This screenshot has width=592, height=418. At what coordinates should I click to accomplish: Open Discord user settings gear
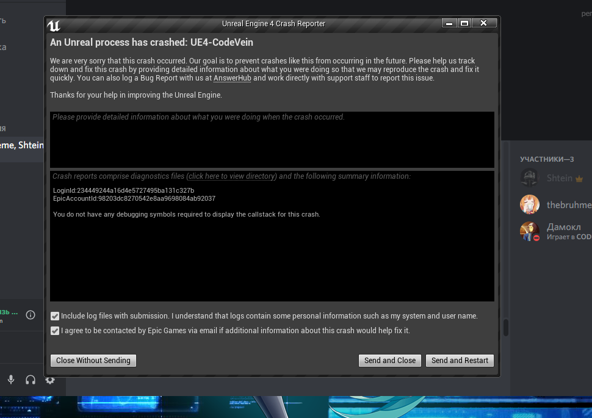pyautogui.click(x=50, y=380)
